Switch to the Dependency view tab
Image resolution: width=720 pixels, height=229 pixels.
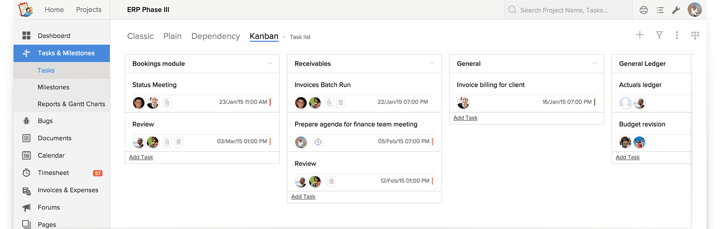coord(216,36)
